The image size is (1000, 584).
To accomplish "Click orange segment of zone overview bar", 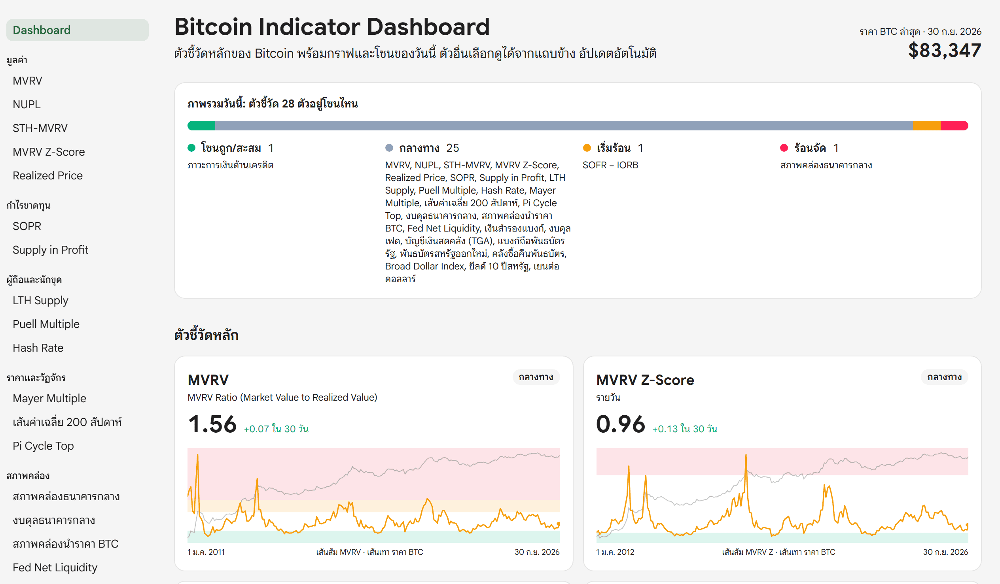I will pos(926,126).
